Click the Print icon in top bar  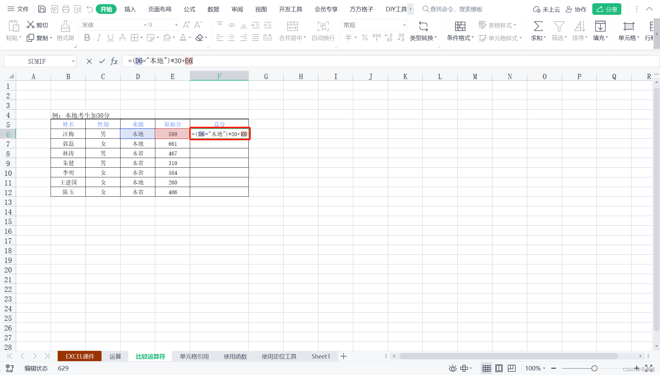[66, 9]
